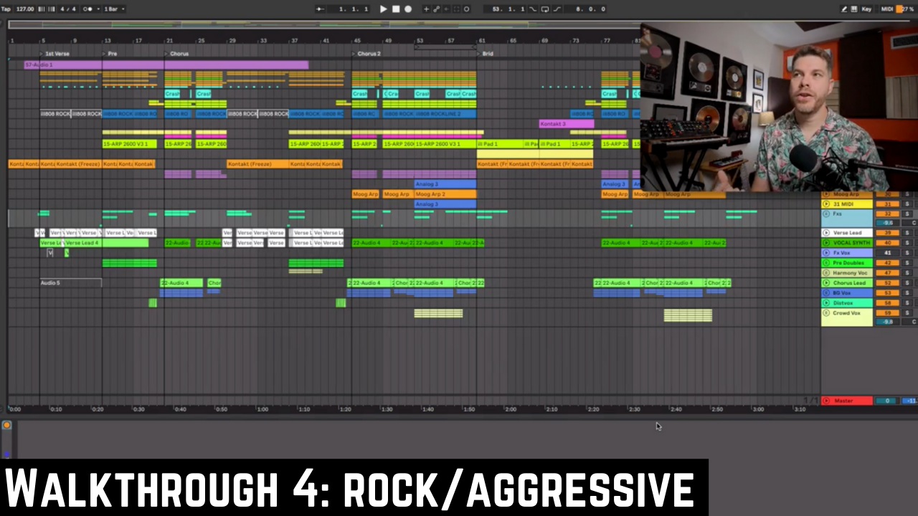Viewport: 918px width, 516px height.
Task: Solo the Verse Lead track
Action: coord(907,233)
